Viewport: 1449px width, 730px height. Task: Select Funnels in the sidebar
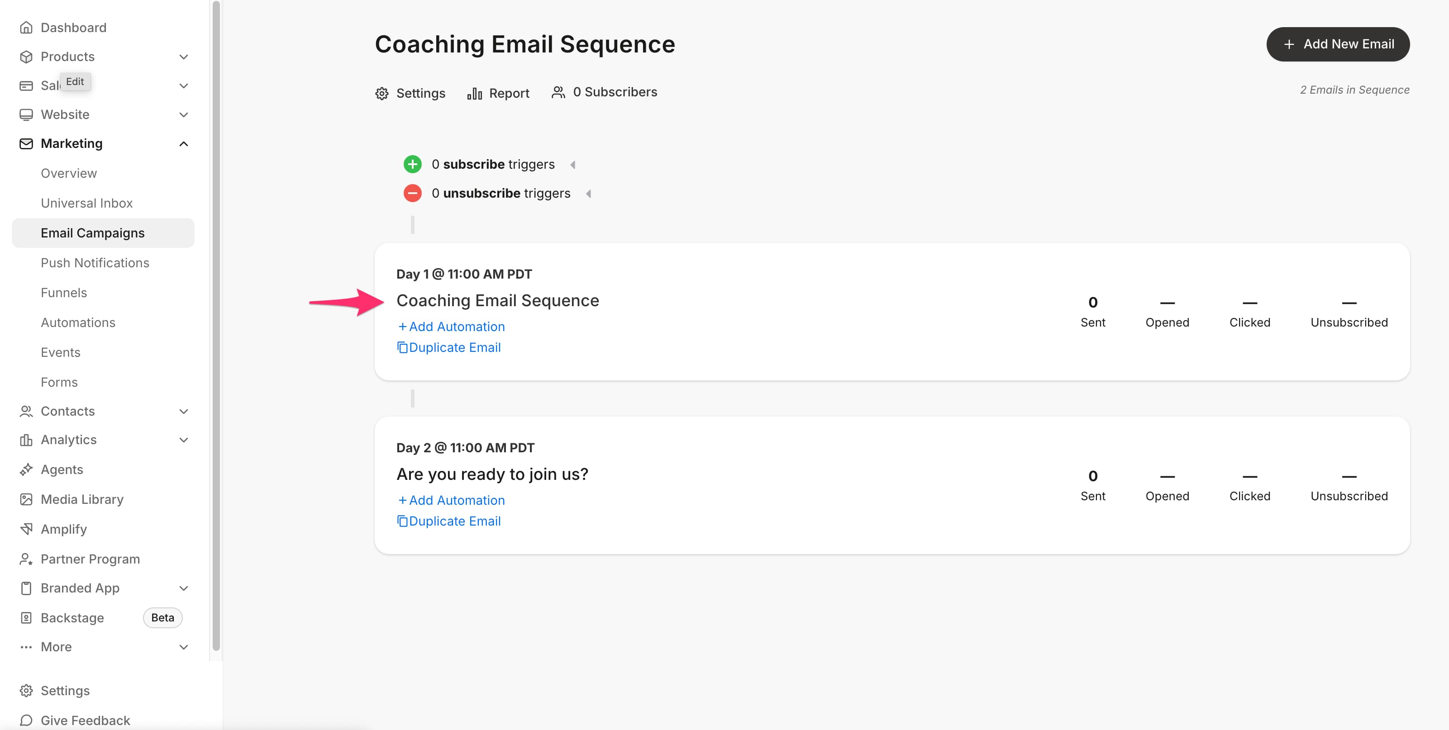coord(63,293)
